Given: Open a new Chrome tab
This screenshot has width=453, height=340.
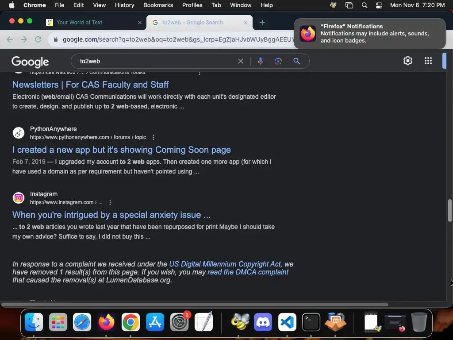Looking at the screenshot, I should (262, 23).
